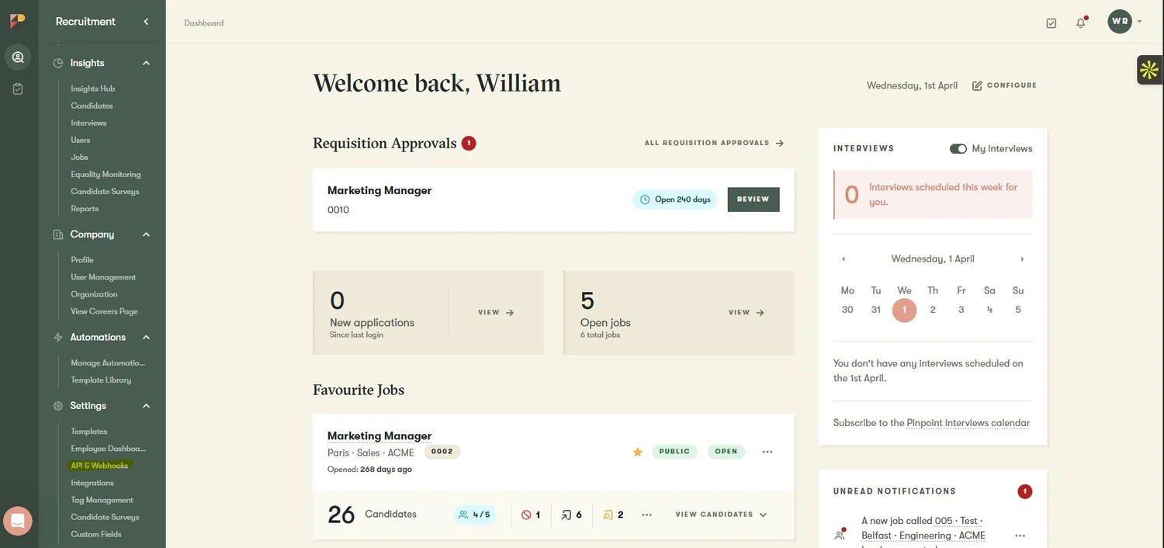Open the tasks checkbox icon in header
The width and height of the screenshot is (1164, 548).
[x=1051, y=23]
